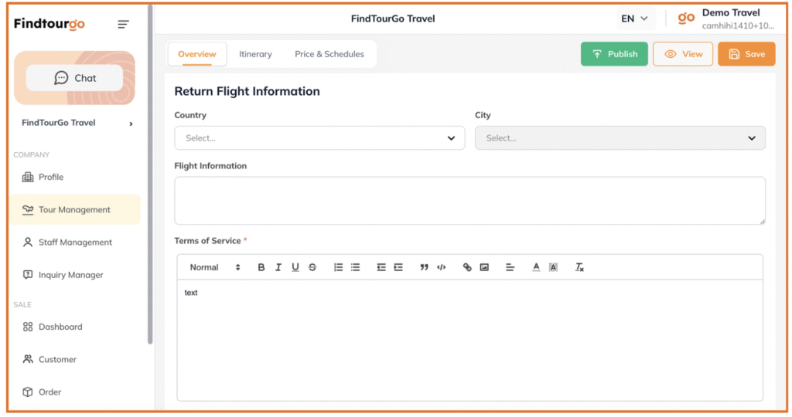Insert a code block
The image size is (792, 417).
pos(441,267)
